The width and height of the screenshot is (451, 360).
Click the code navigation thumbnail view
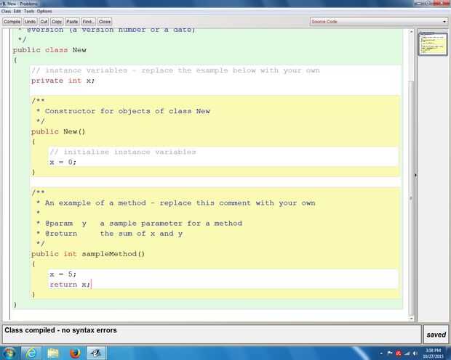point(433,44)
